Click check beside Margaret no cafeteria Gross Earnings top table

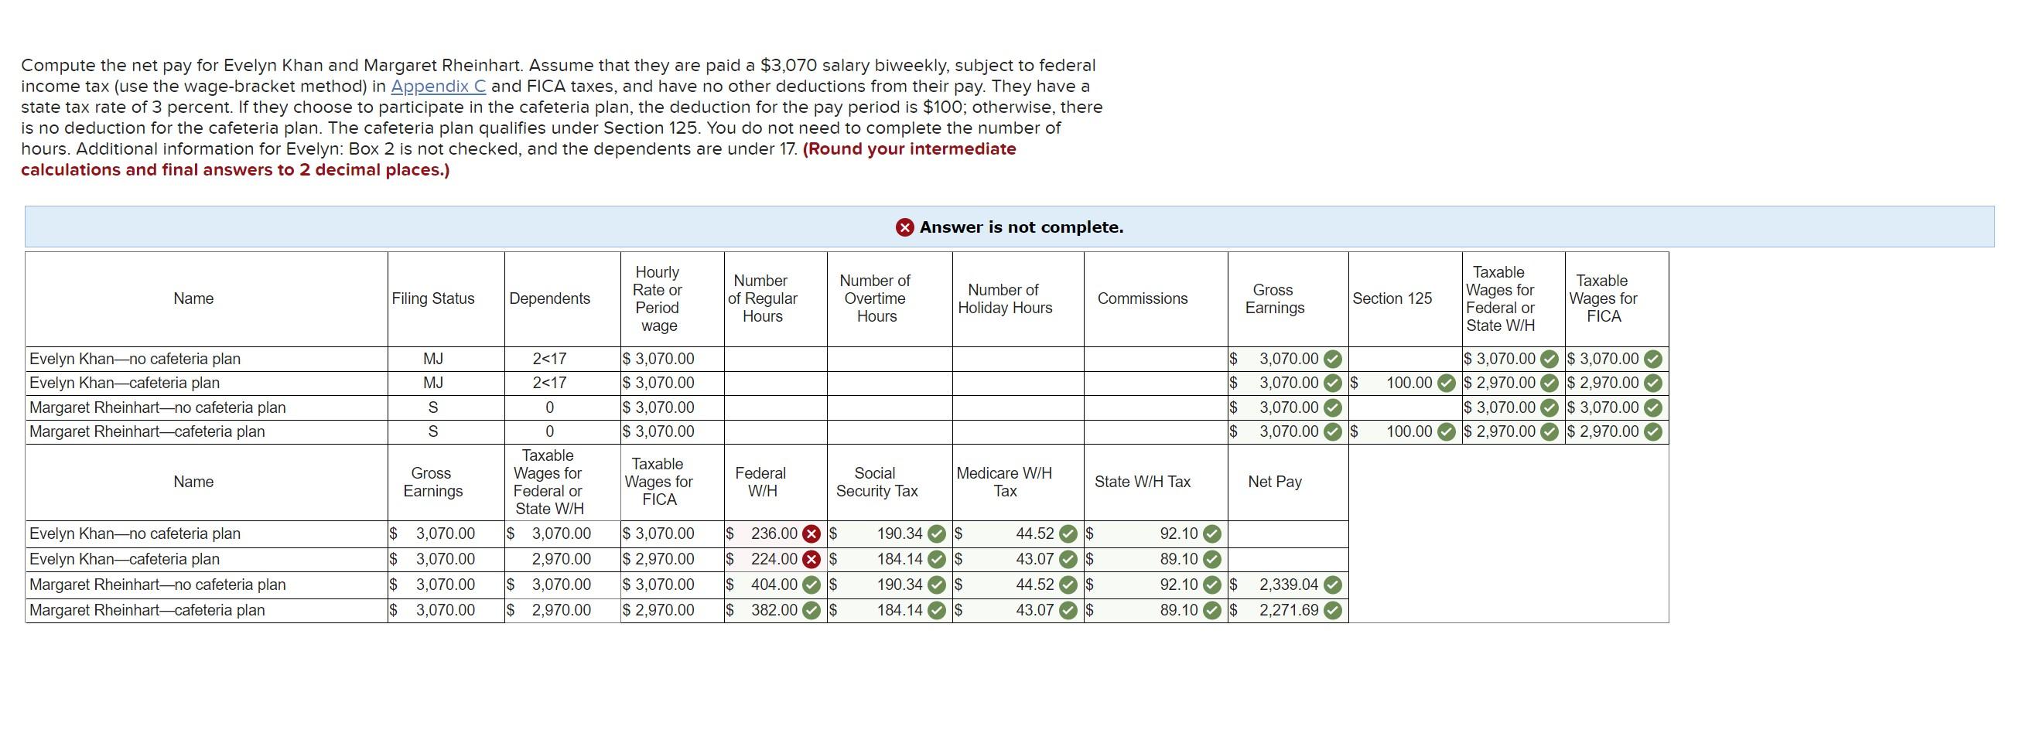tap(1332, 408)
